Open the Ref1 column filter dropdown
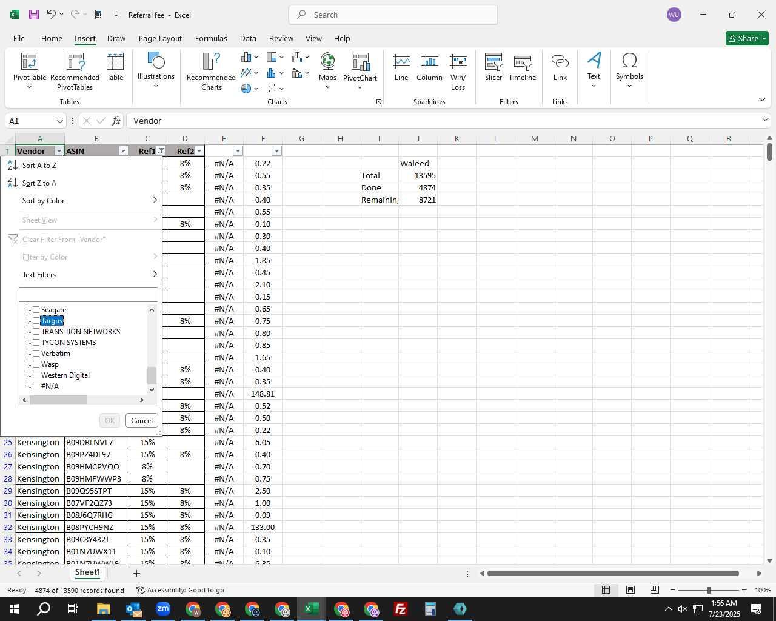Viewport: 776px width, 621px height. pyautogui.click(x=161, y=151)
